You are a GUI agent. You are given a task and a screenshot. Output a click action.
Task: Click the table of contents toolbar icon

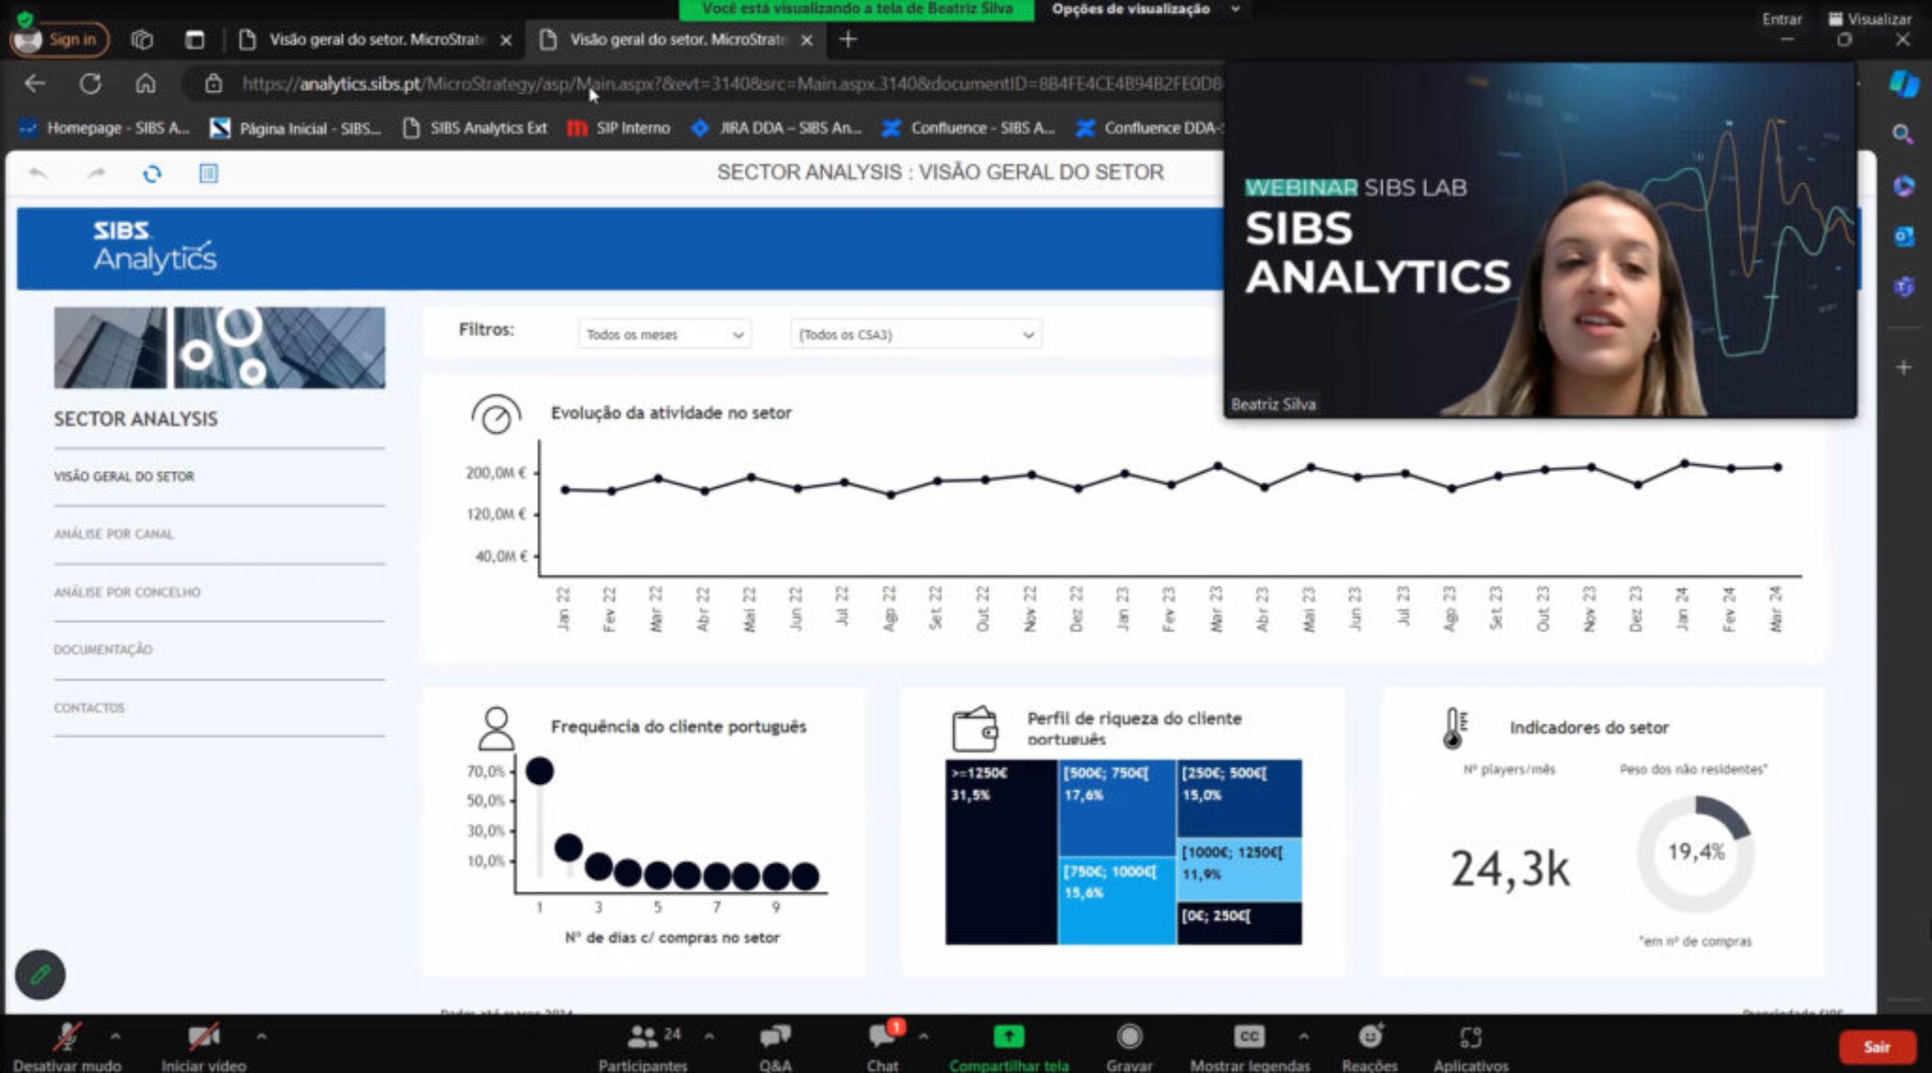209,174
